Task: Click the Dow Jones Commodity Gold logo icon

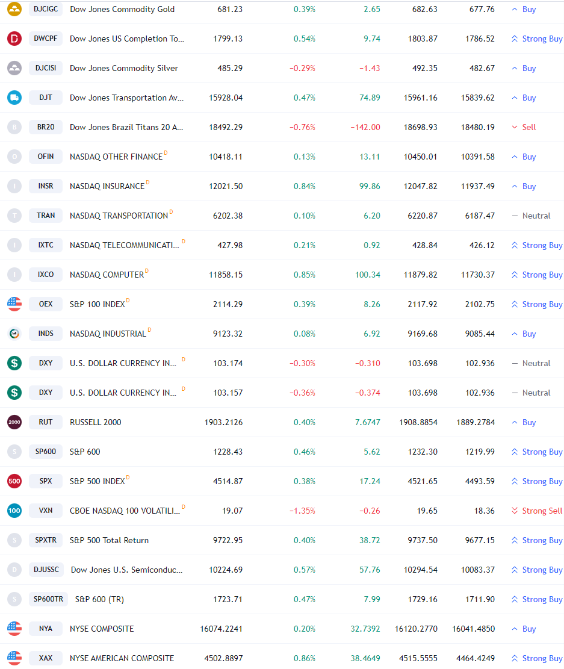Action: click(14, 9)
